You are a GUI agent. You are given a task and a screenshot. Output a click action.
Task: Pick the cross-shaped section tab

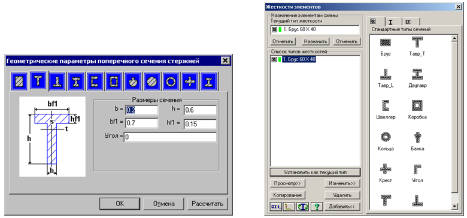click(x=190, y=81)
